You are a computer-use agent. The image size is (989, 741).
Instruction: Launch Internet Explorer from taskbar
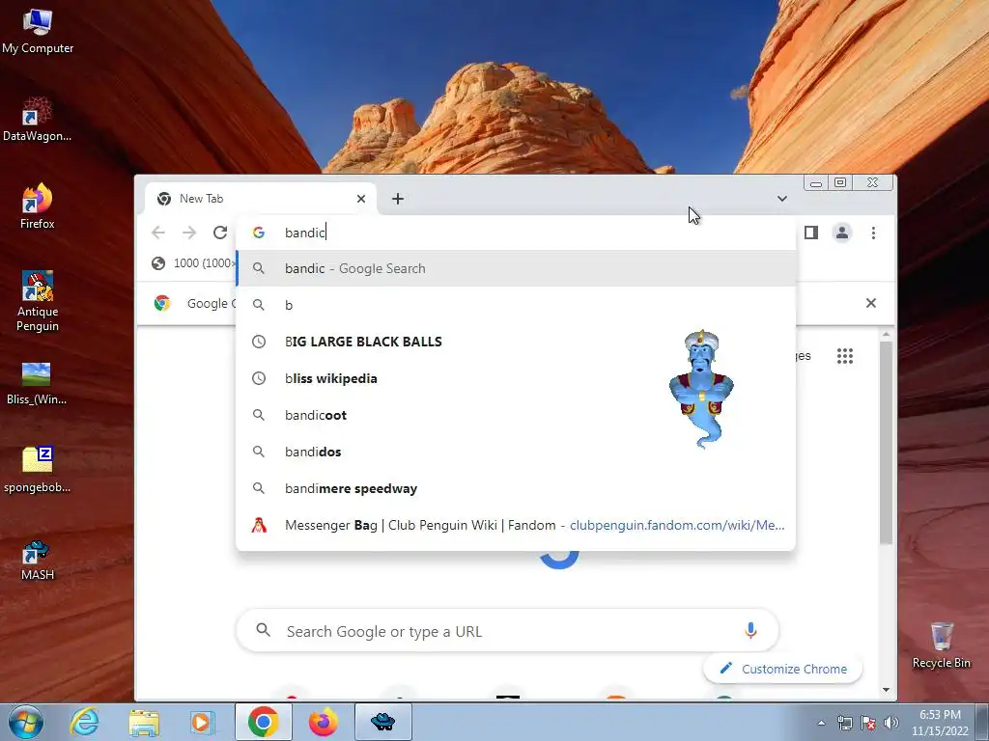tap(85, 722)
